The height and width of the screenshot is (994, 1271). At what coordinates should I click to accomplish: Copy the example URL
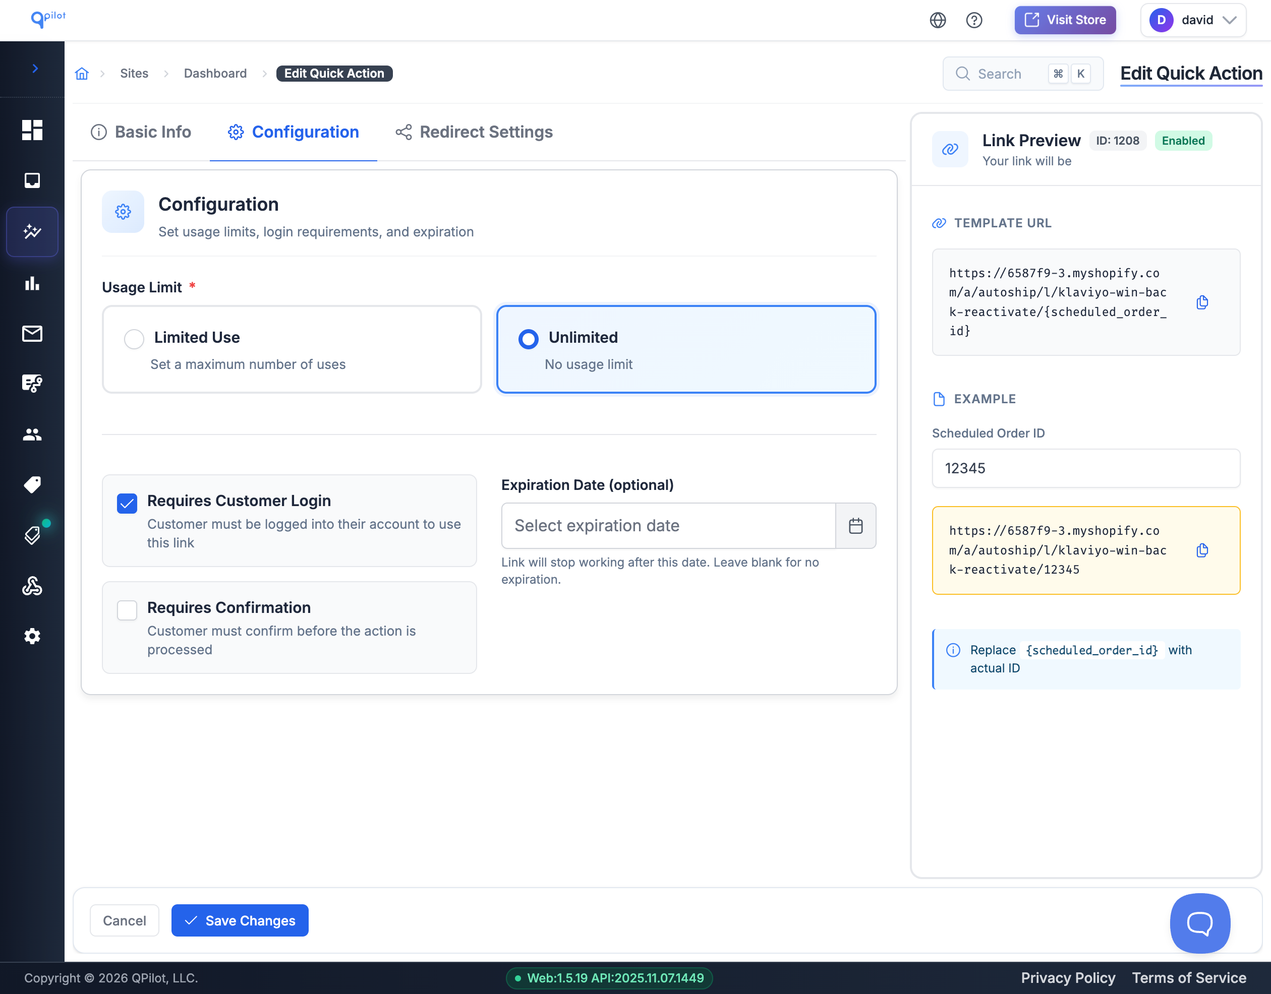(x=1202, y=550)
